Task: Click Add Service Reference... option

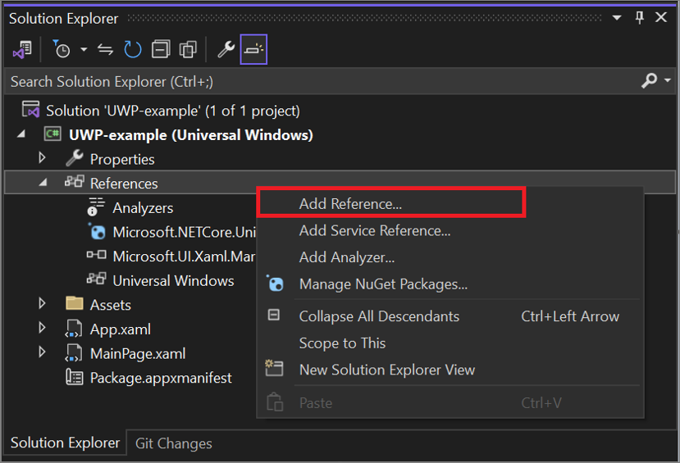Action: click(374, 230)
